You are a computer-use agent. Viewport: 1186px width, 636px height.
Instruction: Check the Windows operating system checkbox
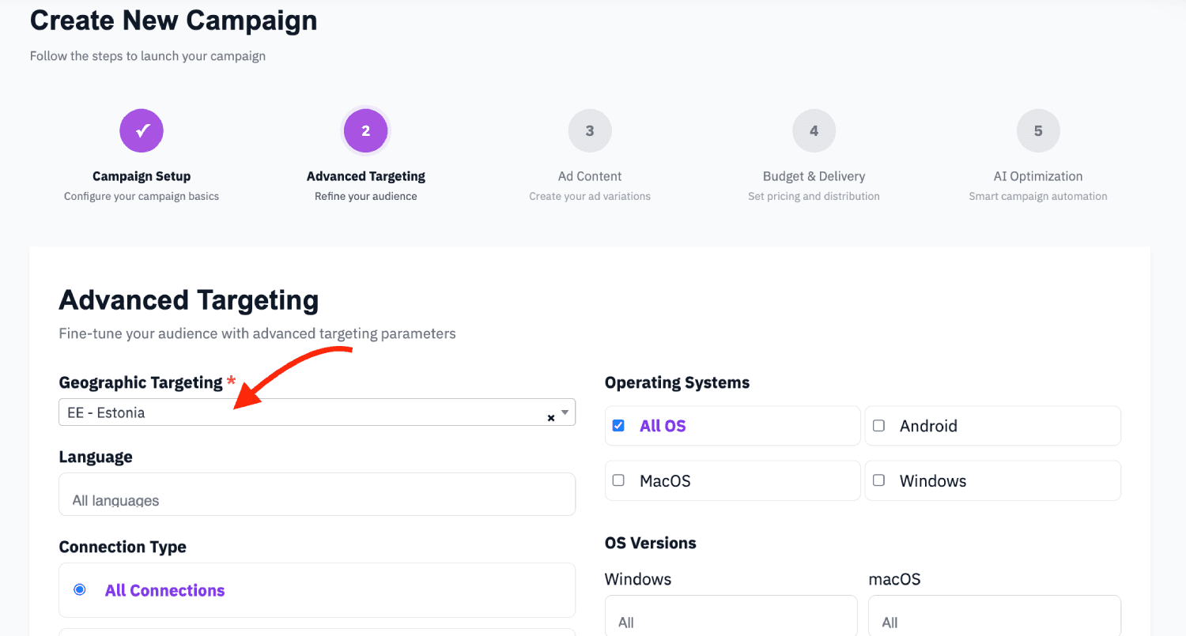[x=878, y=480]
